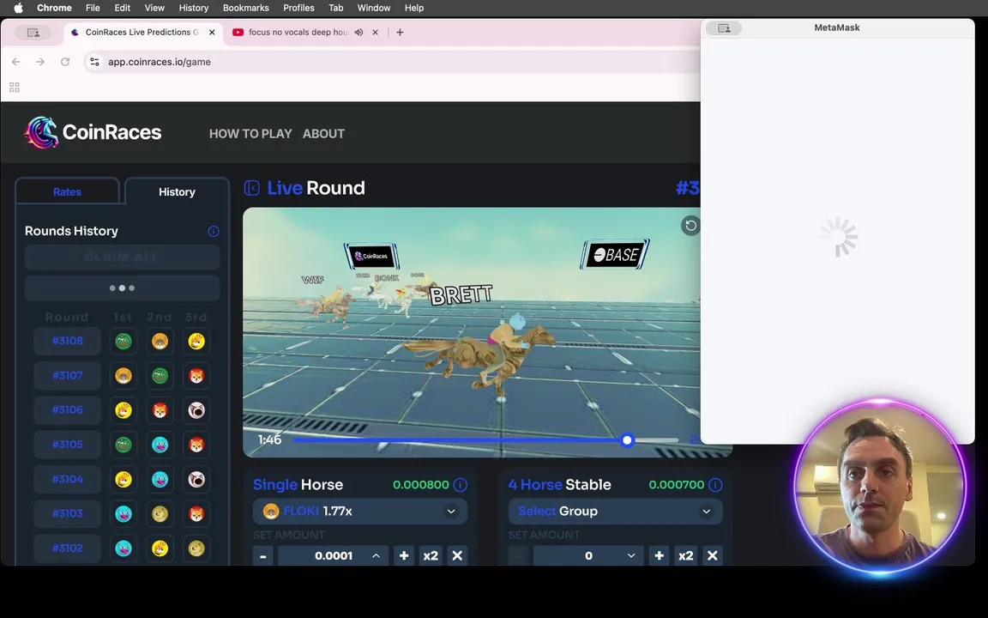Click the site information icon in address bar
This screenshot has width=988, height=618.
[94, 62]
